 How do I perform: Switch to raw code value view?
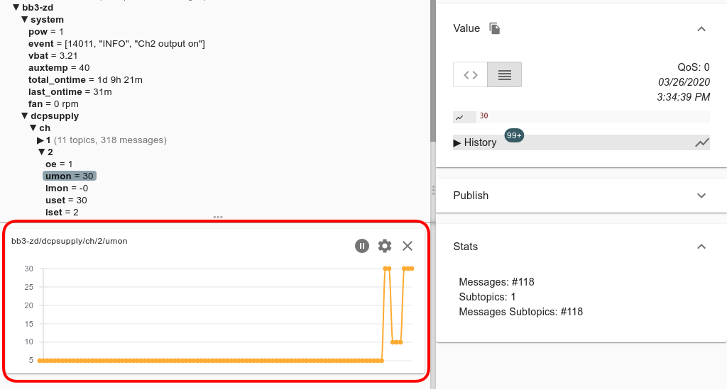tap(470, 74)
